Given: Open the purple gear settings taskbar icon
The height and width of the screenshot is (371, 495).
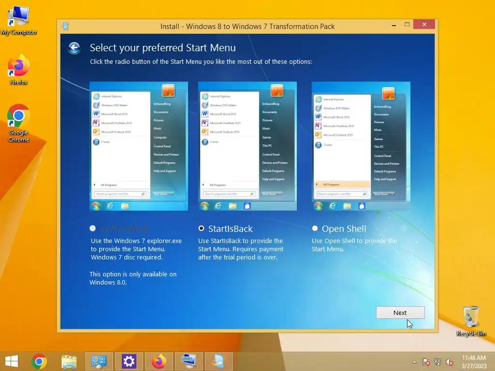Looking at the screenshot, I should click(129, 361).
